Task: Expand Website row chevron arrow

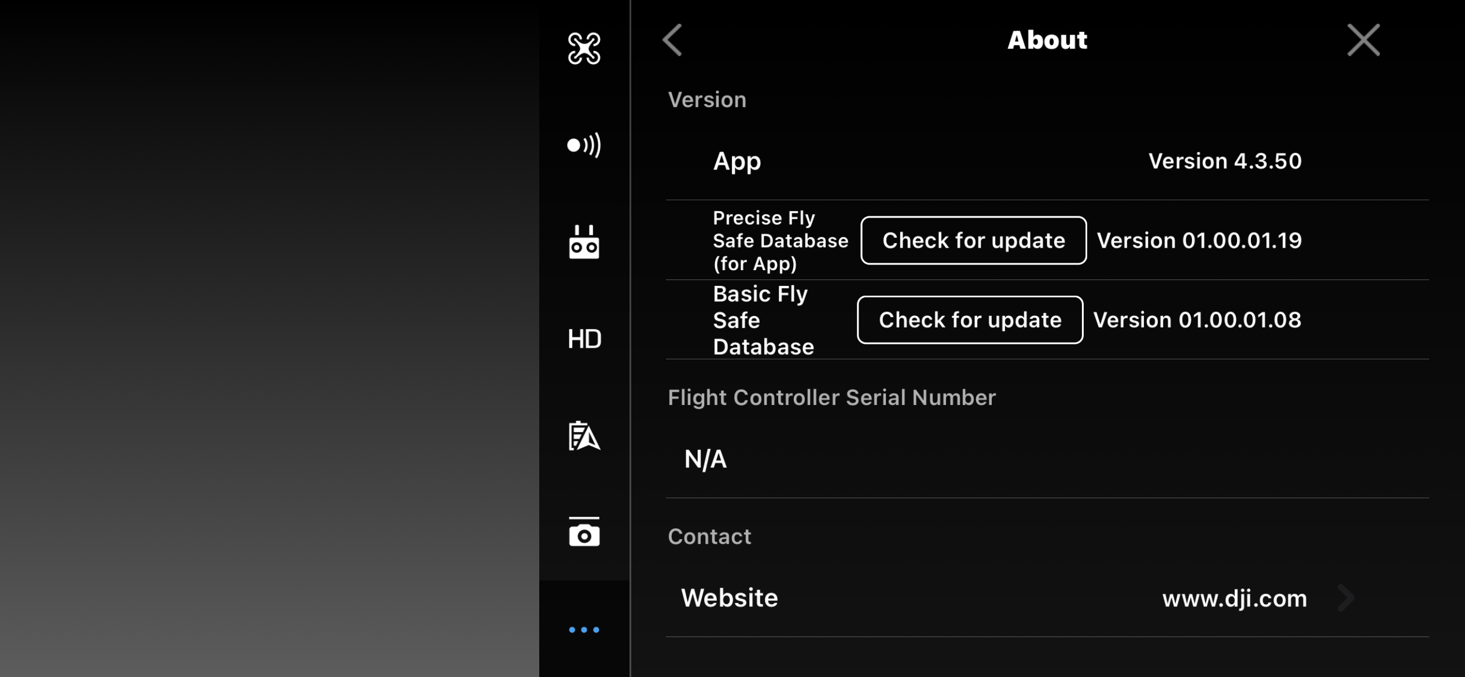Action: tap(1346, 598)
